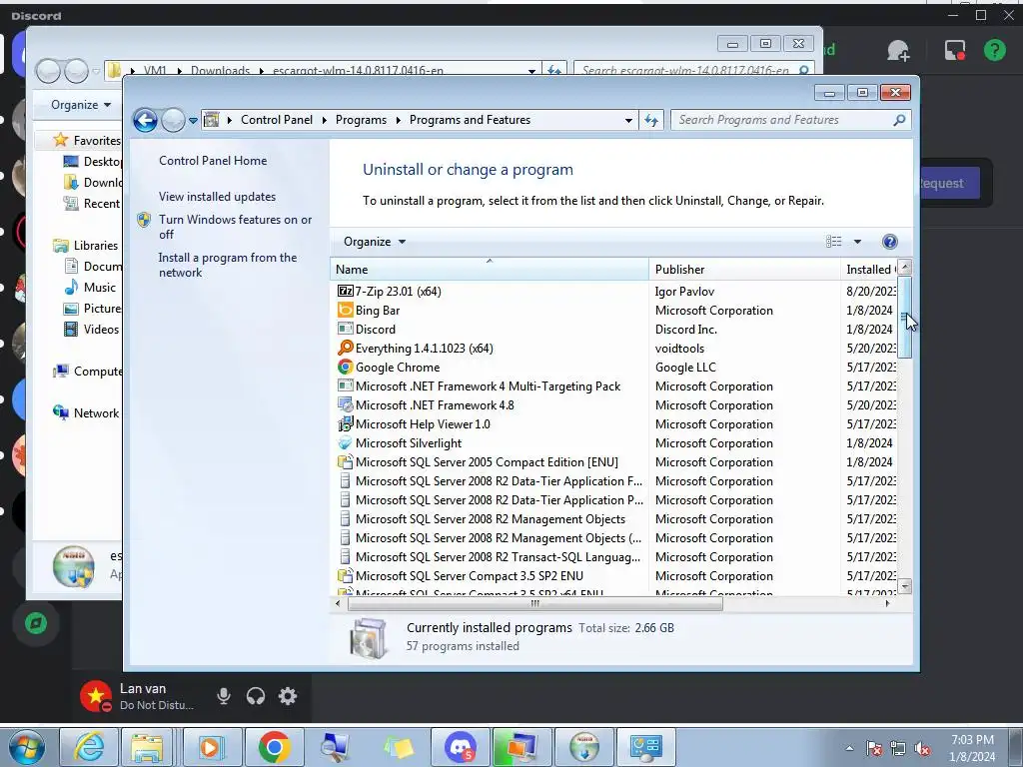Open the address bar history dropdown arrow
The image size is (1023, 767).
[628, 121]
